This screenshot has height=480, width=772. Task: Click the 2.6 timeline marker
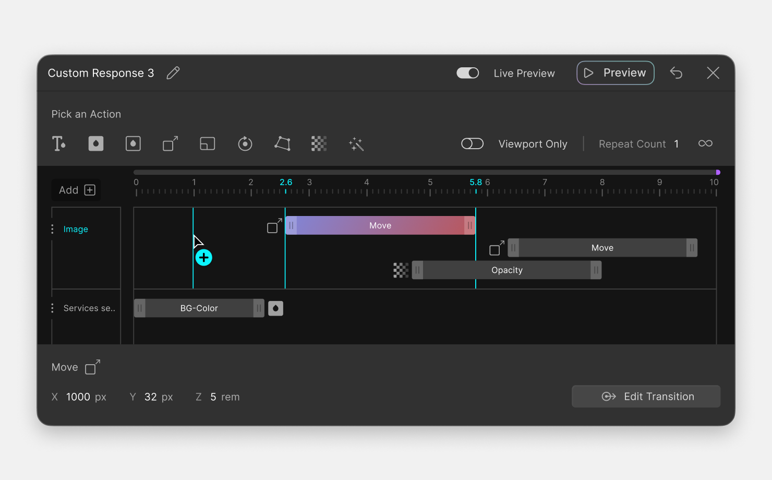pyautogui.click(x=286, y=183)
